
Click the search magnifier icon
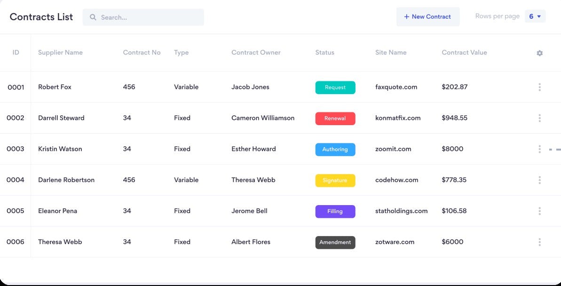[93, 17]
